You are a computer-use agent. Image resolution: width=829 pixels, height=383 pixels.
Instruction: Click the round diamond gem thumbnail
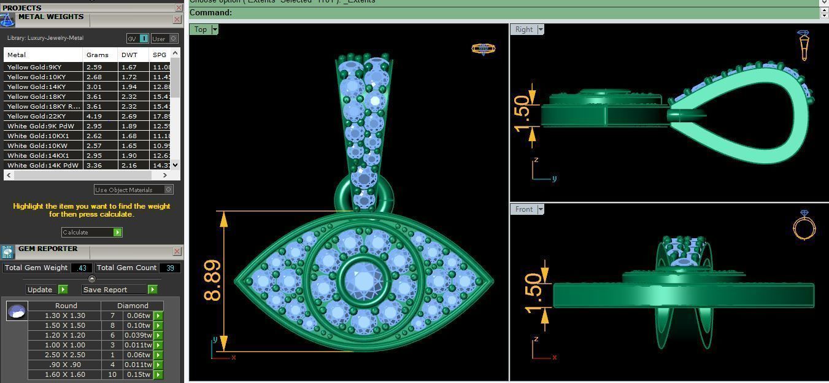pyautogui.click(x=17, y=311)
